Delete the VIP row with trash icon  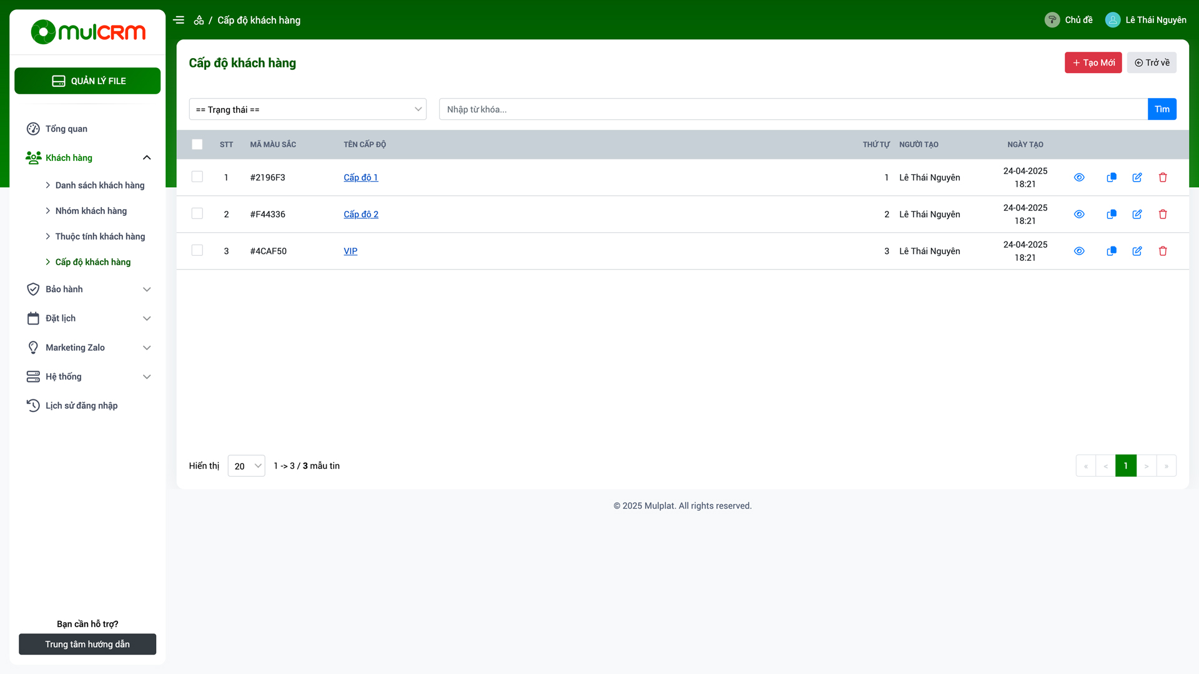click(1163, 251)
